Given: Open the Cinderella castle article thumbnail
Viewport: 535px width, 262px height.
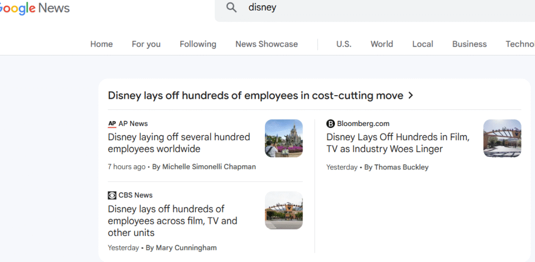Looking at the screenshot, I should 284,138.
